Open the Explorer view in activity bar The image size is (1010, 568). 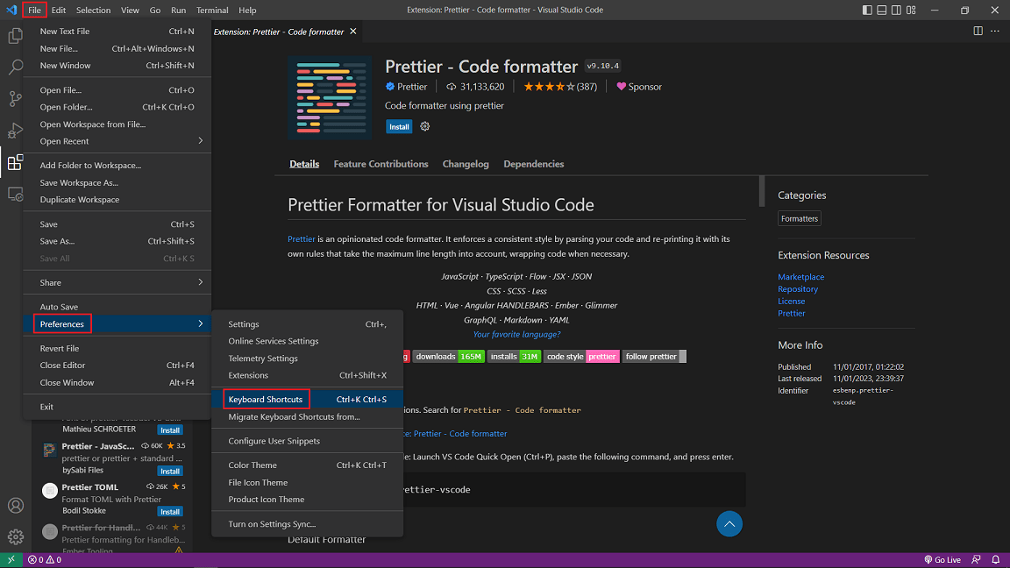[x=16, y=35]
